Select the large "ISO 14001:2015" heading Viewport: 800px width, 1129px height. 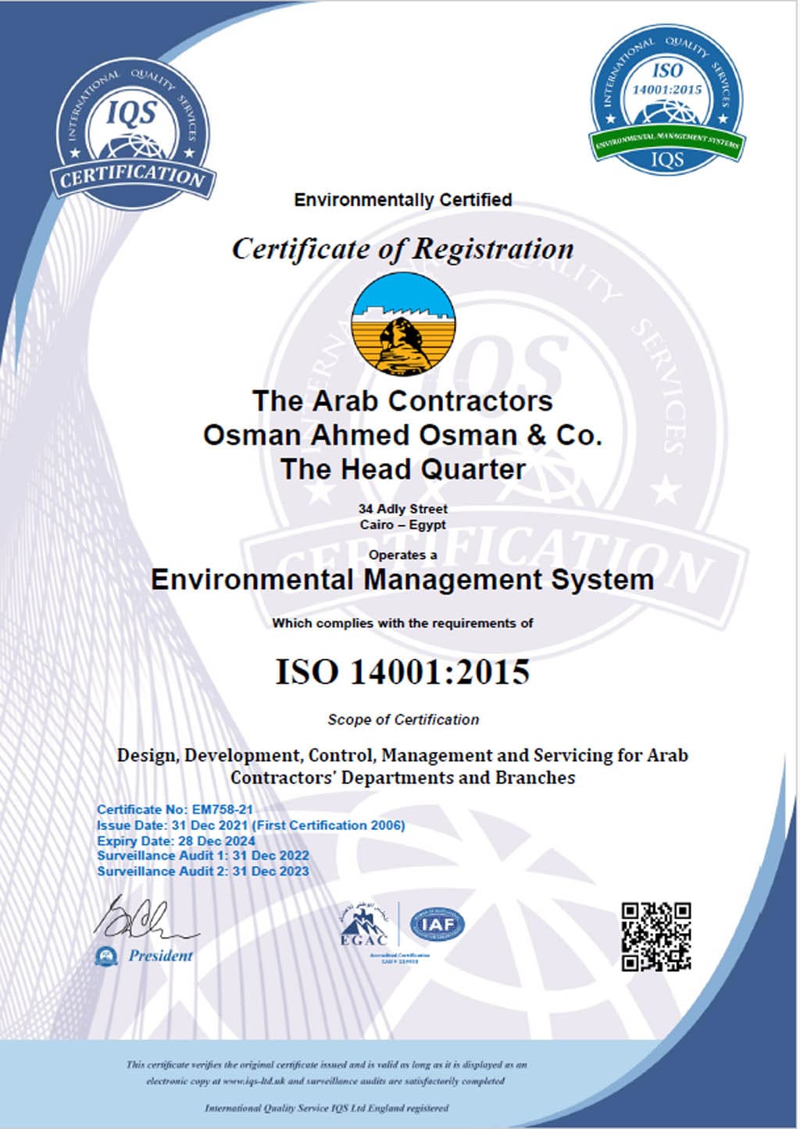[403, 671]
